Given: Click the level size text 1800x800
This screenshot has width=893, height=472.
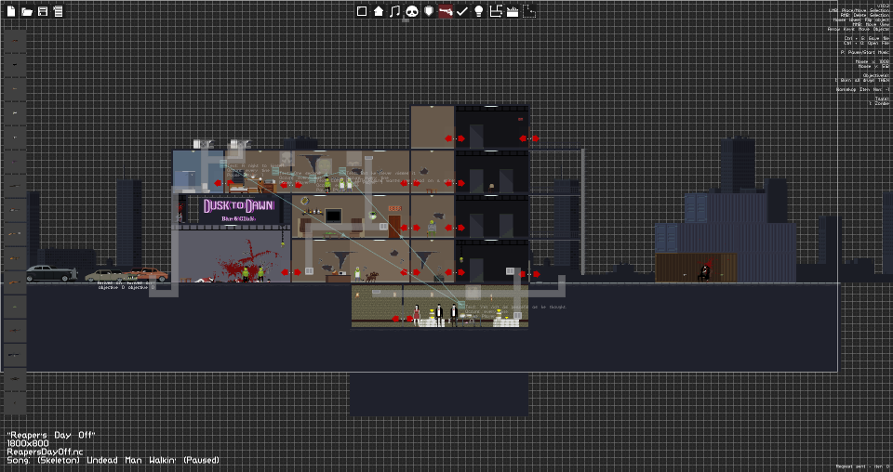Looking at the screenshot, I should click(28, 443).
